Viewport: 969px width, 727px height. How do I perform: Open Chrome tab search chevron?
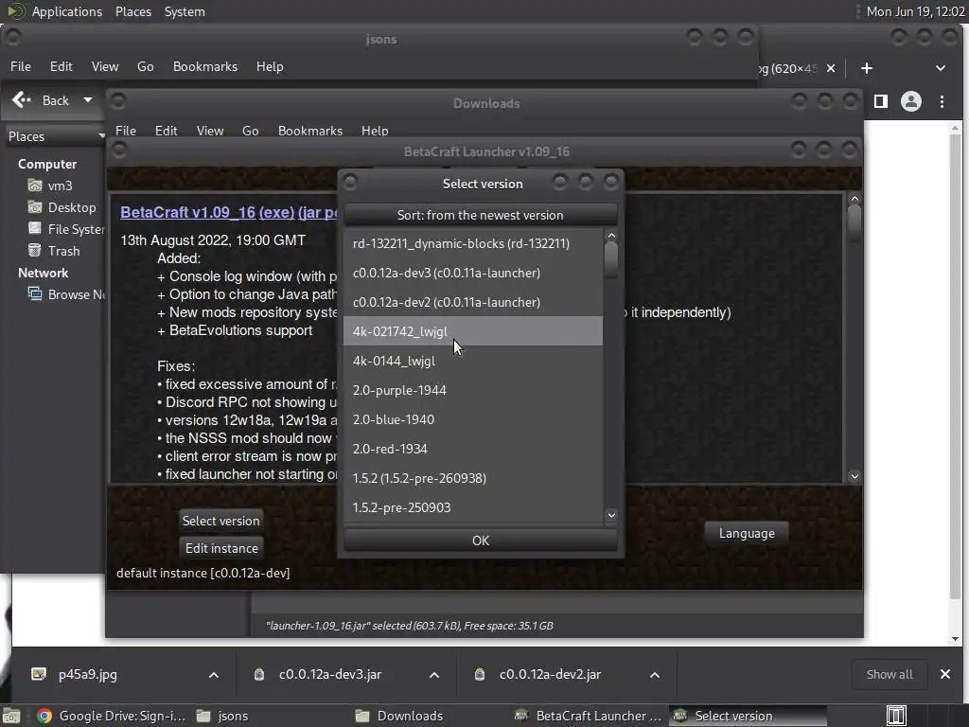coord(940,68)
